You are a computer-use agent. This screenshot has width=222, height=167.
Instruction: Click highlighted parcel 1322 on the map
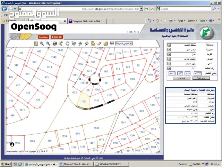tap(84, 101)
